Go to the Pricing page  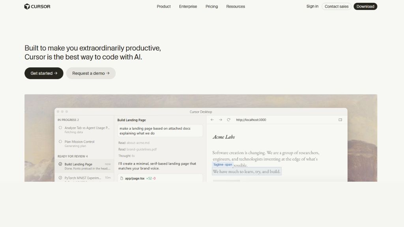tap(211, 6)
